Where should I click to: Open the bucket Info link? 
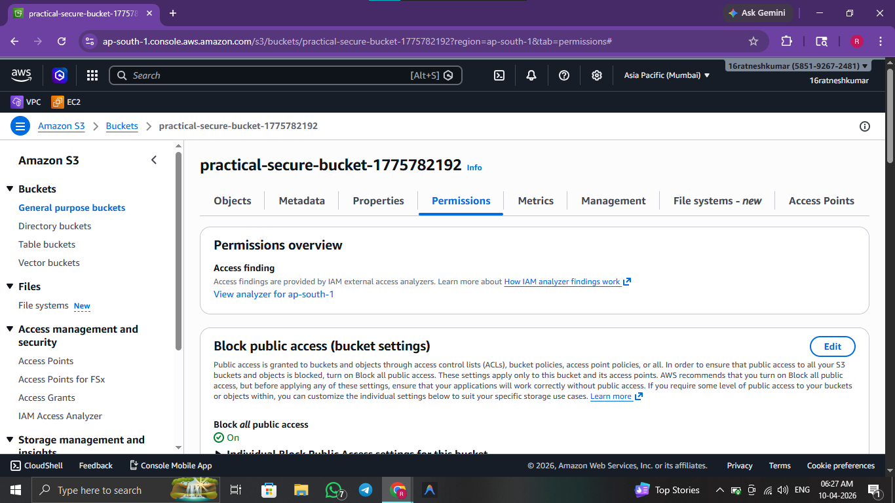(x=474, y=168)
